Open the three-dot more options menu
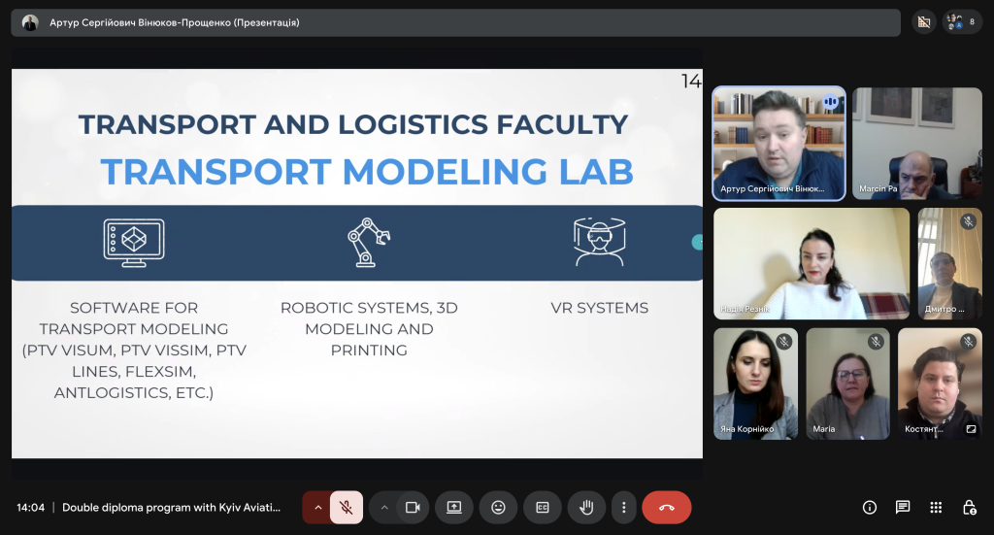Screen dimensions: 994x535 point(624,507)
